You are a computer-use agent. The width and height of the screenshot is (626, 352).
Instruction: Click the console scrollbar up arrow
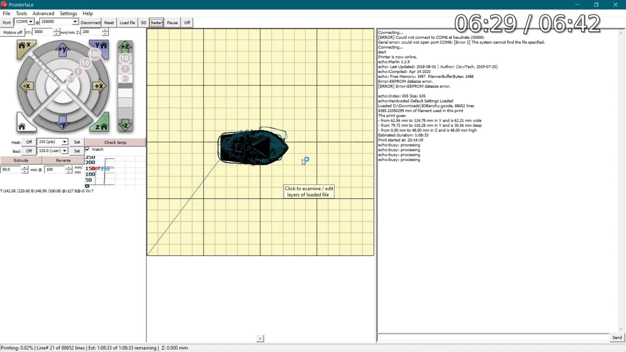click(621, 33)
